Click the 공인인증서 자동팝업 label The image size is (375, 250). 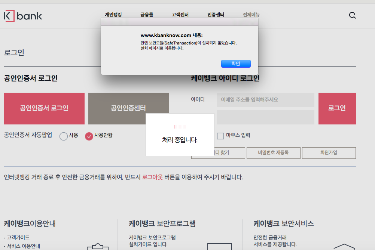(28, 135)
